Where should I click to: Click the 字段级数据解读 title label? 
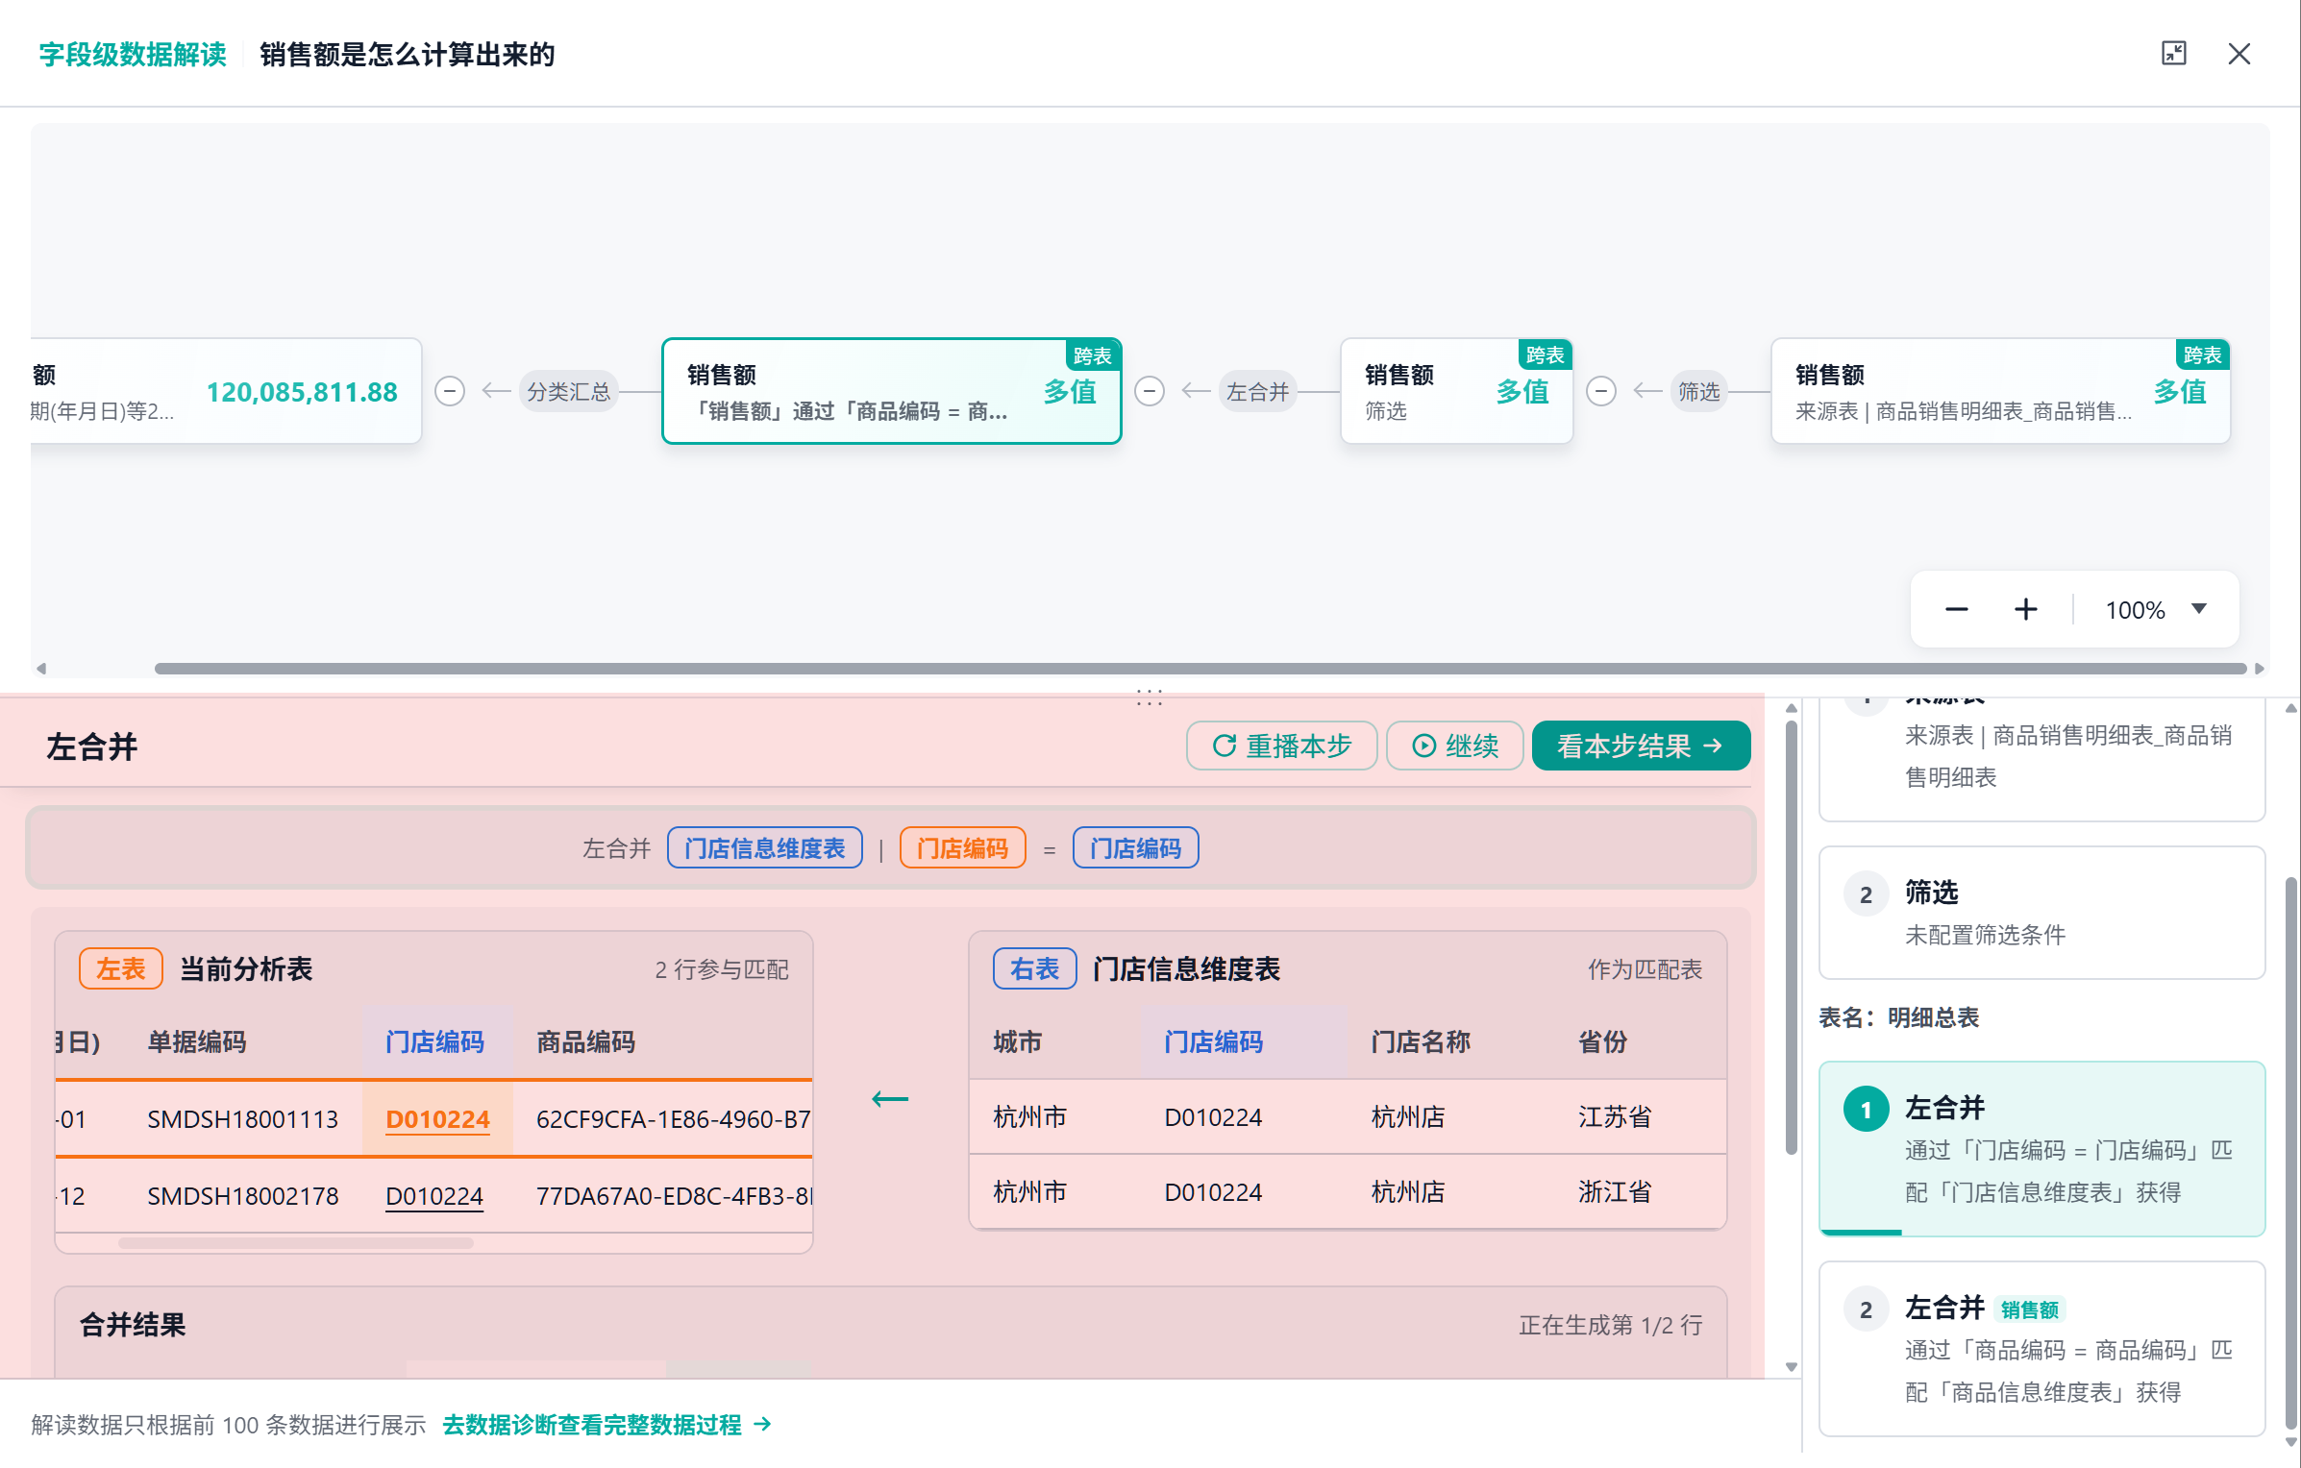pos(133,55)
